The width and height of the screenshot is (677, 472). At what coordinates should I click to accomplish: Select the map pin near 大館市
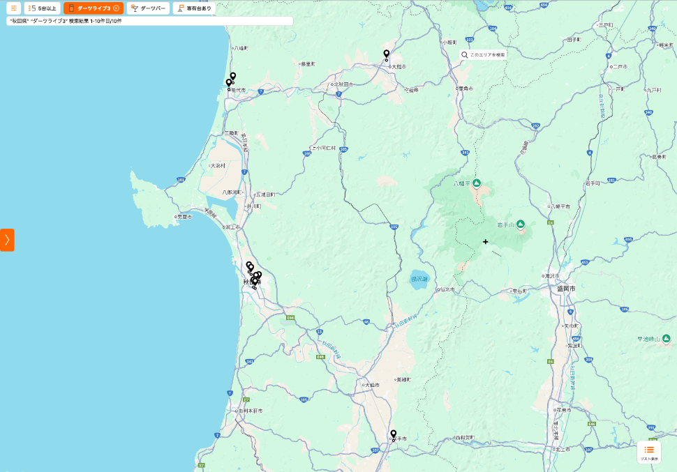[x=386, y=54]
